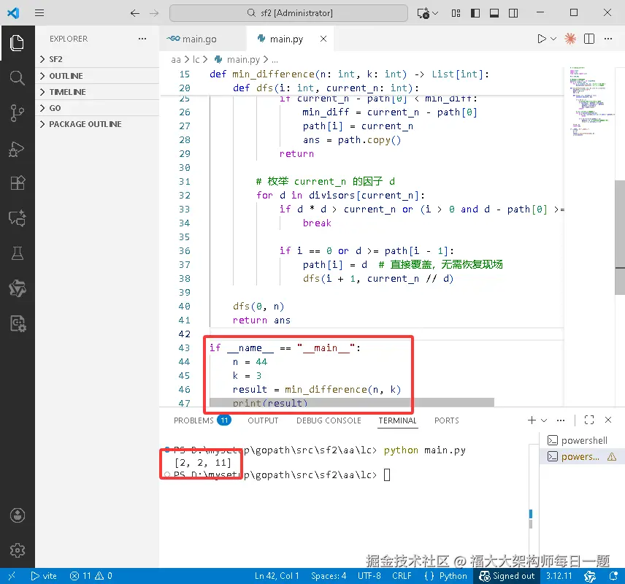
Task: Open the Accounts menu in activity bar
Action: click(17, 515)
